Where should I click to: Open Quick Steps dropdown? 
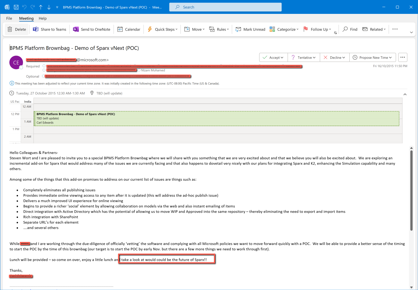pos(163,29)
